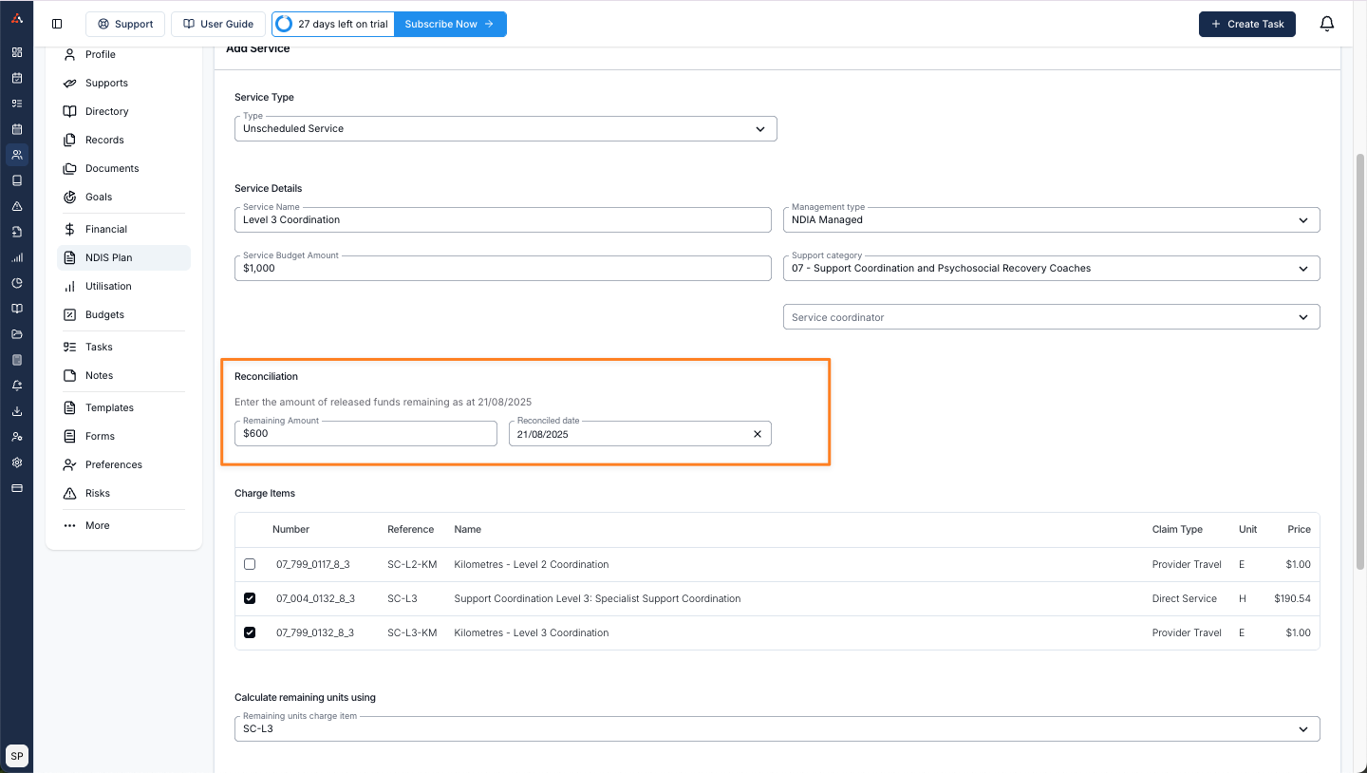This screenshot has width=1367, height=773.
Task: Click the Service Budget Amount field
Action: 502,268
